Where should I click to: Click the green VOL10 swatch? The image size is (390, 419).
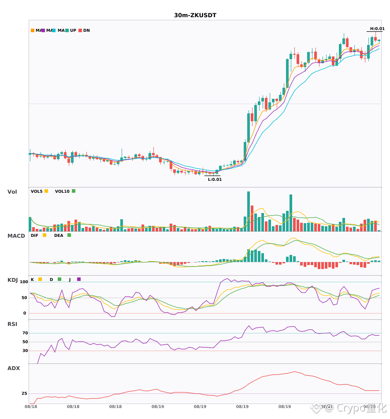pyautogui.click(x=74, y=191)
